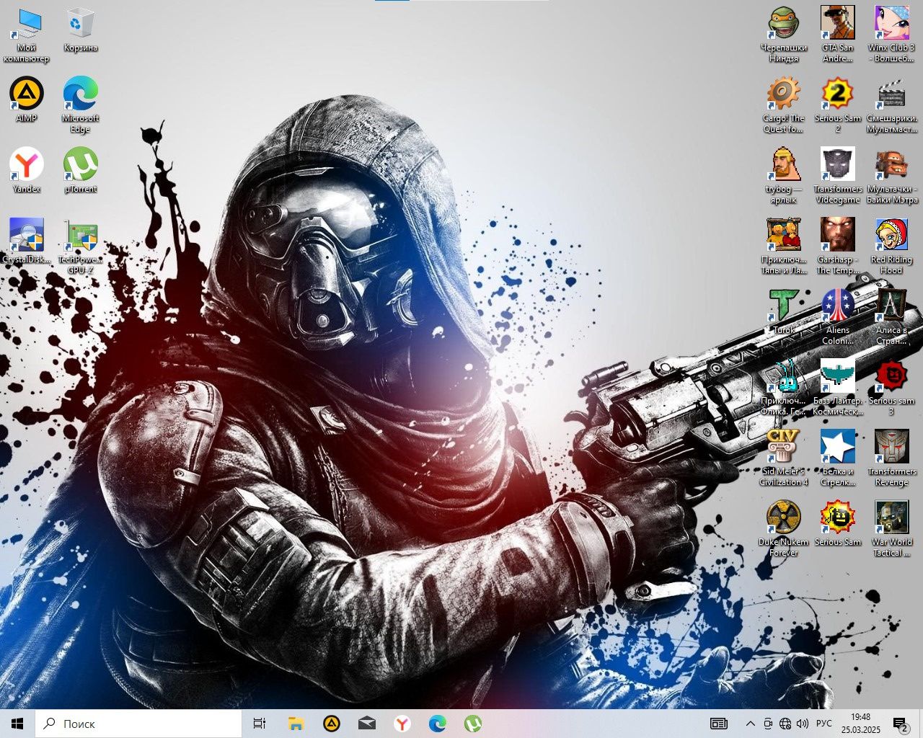Open the volume control tray icon
This screenshot has width=923, height=738.
(803, 724)
